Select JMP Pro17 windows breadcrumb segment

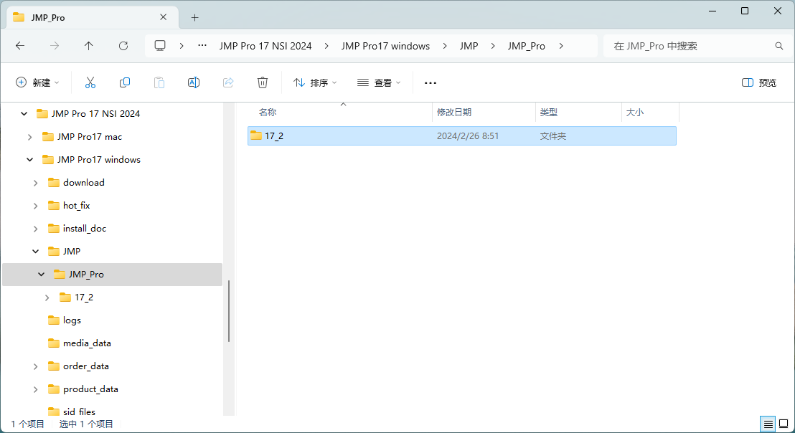pyautogui.click(x=385, y=46)
